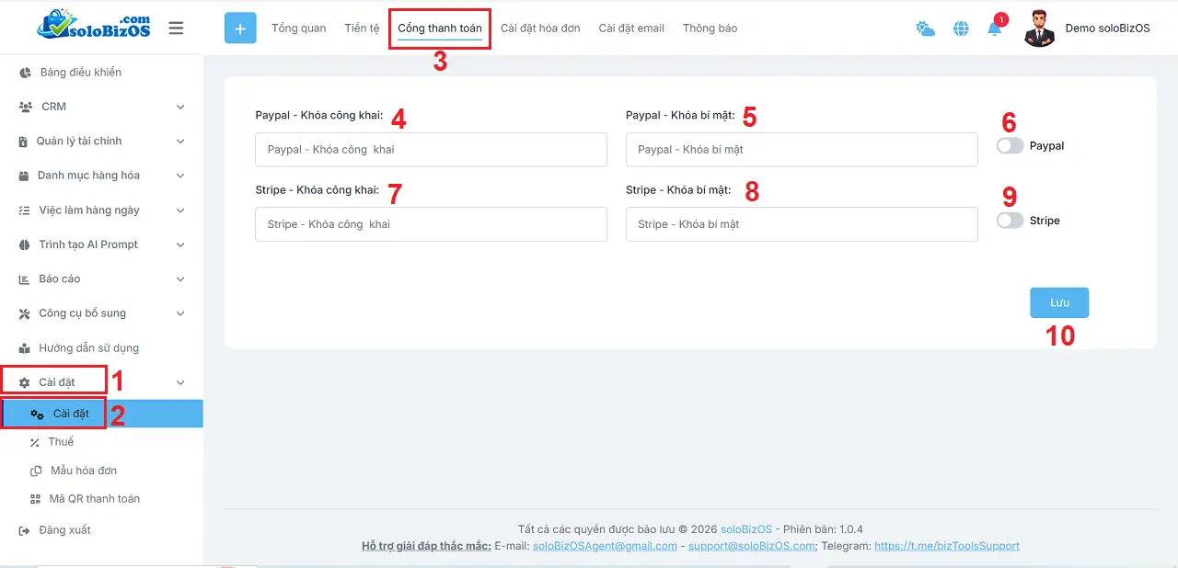Click the Danh mục hàng hóa briefcase icon
The height and width of the screenshot is (568, 1178).
[25, 176]
